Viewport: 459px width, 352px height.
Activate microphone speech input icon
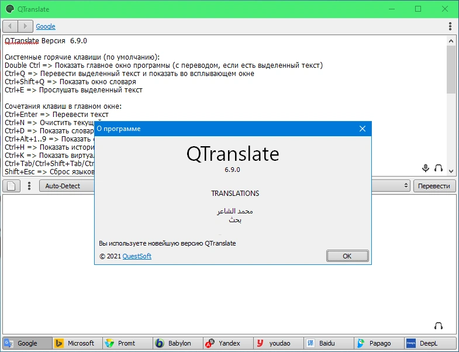click(x=426, y=168)
